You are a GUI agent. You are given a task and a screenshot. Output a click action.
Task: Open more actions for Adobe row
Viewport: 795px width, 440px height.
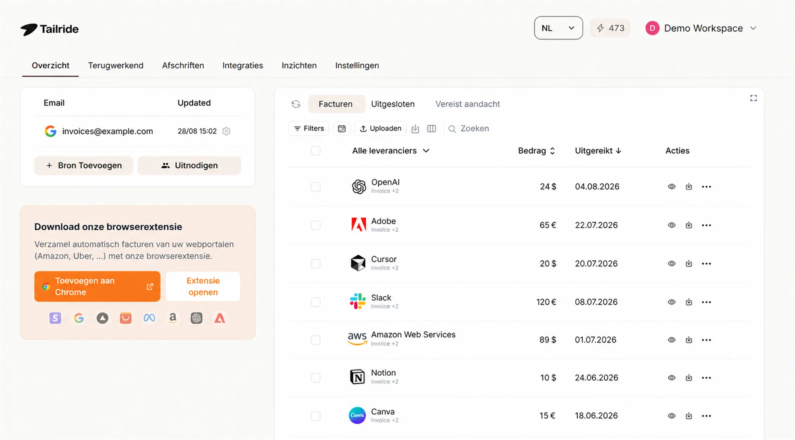tap(707, 225)
